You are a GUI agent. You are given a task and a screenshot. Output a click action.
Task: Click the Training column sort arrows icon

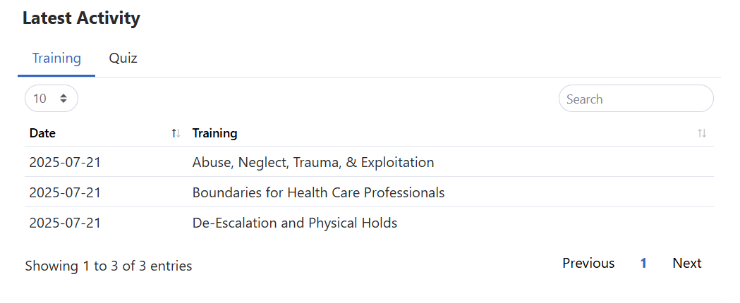(x=701, y=133)
